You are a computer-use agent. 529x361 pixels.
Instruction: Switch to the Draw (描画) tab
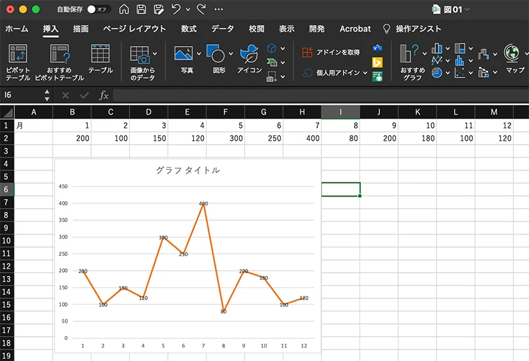click(81, 29)
